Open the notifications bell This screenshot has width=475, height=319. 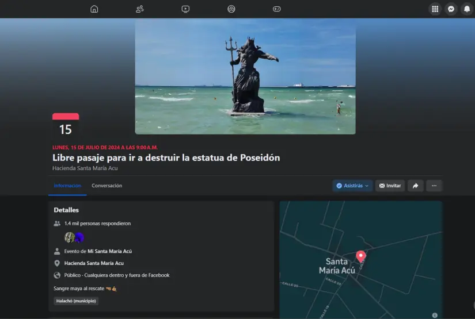(x=467, y=9)
